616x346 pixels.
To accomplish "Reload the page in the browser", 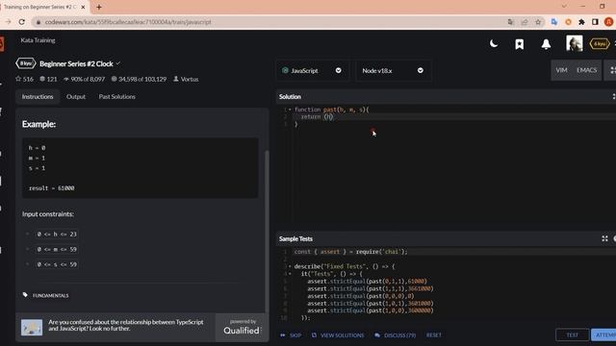I will [21, 22].
